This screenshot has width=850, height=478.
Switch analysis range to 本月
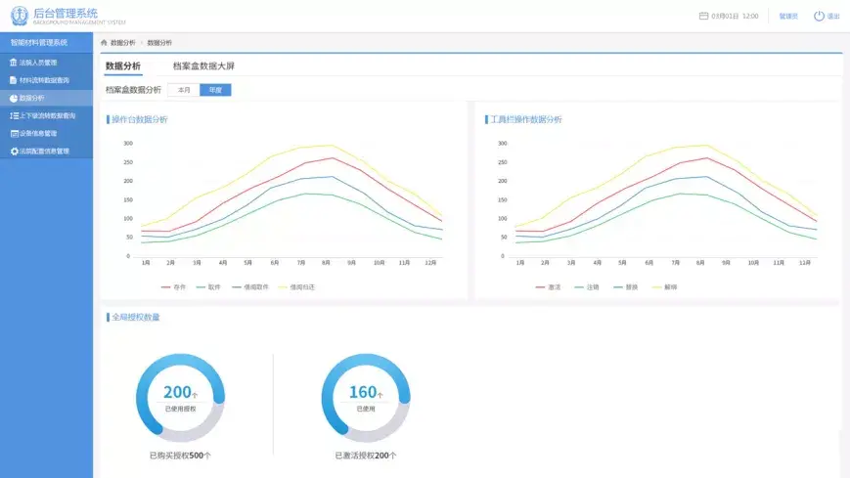pos(184,90)
